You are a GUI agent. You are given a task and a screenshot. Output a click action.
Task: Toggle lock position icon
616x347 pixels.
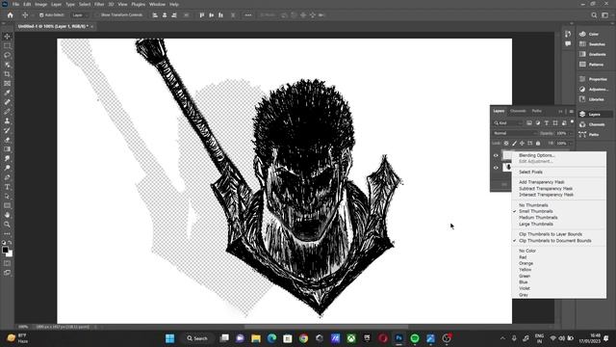pos(522,144)
